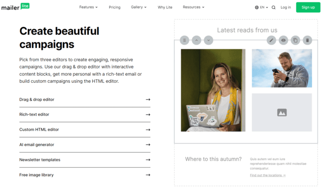The image size is (324, 194).
Task: Click the drag handle dots icon on the block
Action: click(184, 40)
